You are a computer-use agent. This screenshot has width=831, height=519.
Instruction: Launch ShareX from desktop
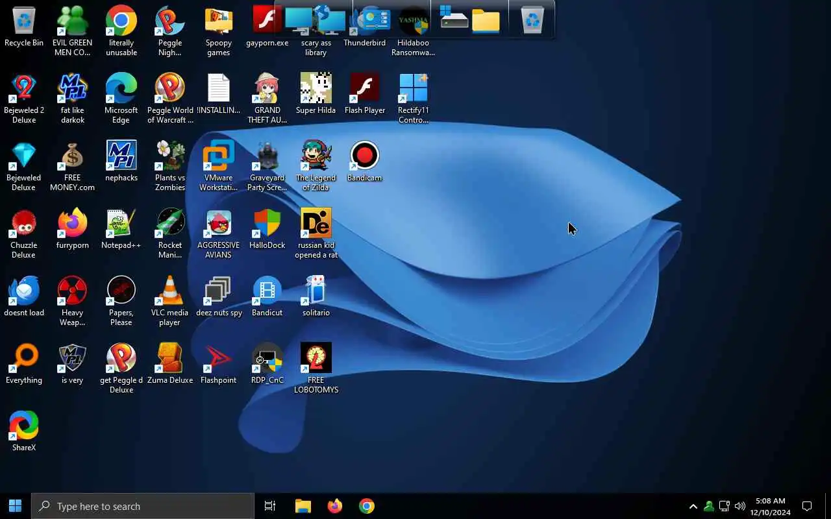coord(24,431)
